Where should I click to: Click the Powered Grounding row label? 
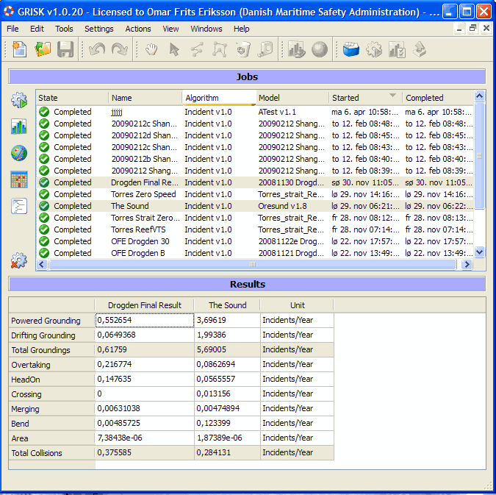pyautogui.click(x=46, y=321)
